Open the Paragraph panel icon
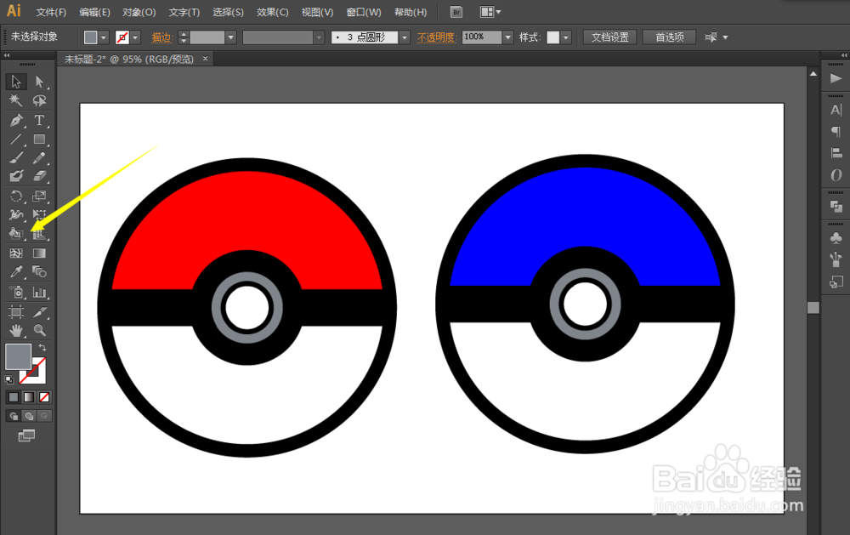Viewport: 850px width, 535px height. coord(836,131)
